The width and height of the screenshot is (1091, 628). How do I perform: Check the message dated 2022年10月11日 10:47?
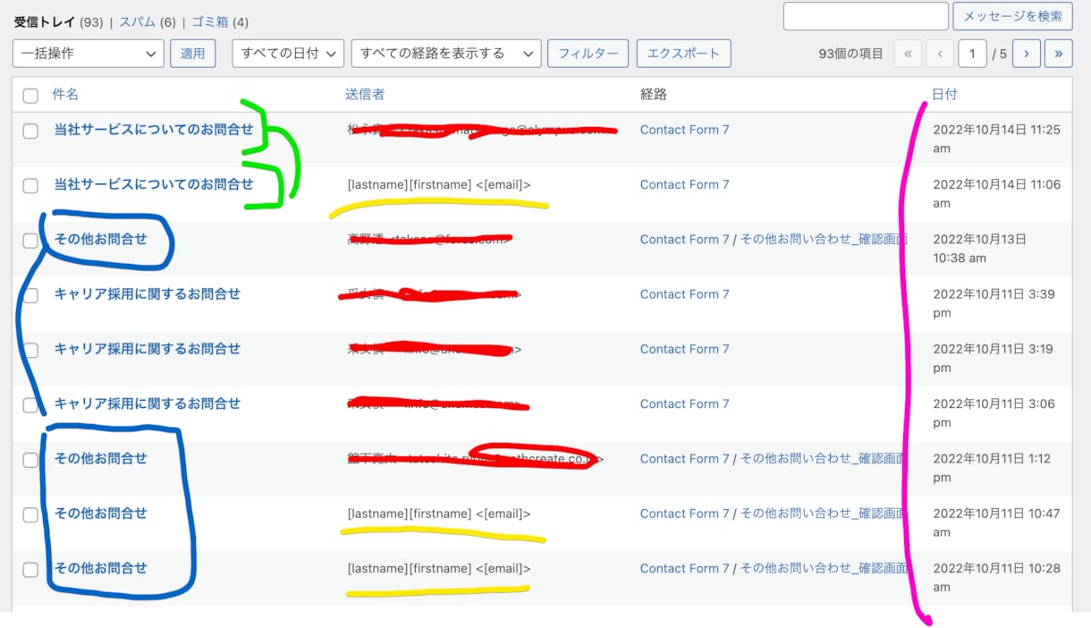pyautogui.click(x=30, y=514)
